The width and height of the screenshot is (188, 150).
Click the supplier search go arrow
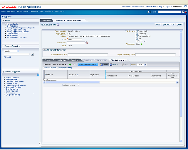point(32,54)
